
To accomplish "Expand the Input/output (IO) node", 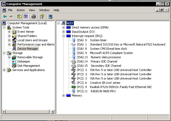I will tap(63, 32).
